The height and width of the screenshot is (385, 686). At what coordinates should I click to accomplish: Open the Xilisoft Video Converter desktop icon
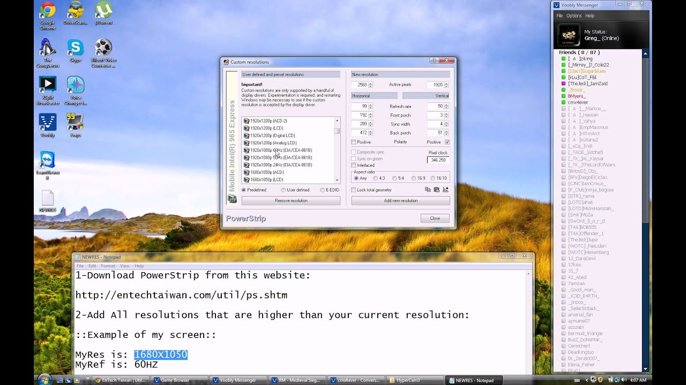pyautogui.click(x=103, y=53)
